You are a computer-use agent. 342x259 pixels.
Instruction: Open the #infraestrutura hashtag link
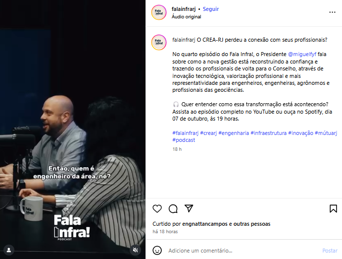pyautogui.click(x=268, y=133)
